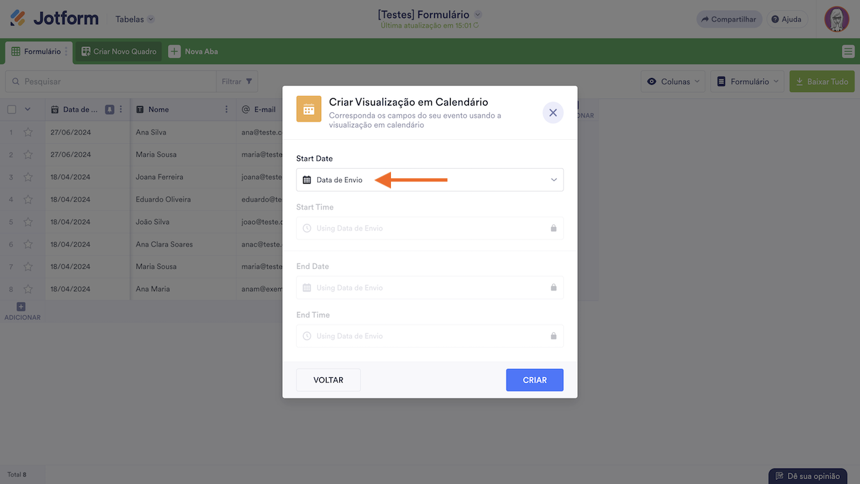860x484 pixels.
Task: Click the user avatar icon
Action: (x=836, y=19)
